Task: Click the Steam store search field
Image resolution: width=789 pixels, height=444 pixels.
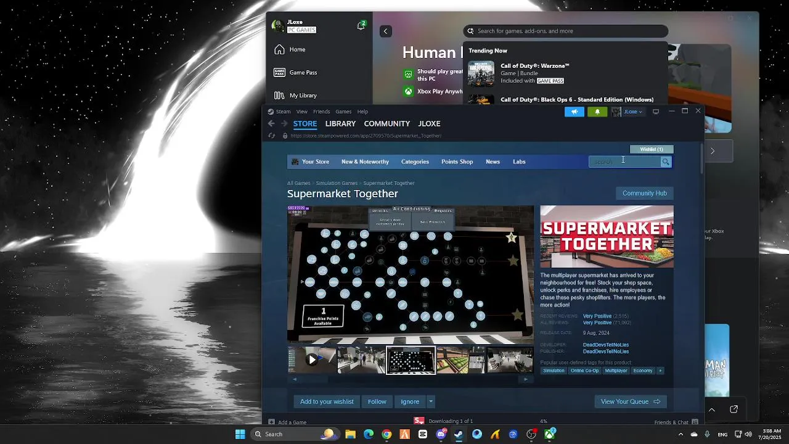Action: point(624,162)
